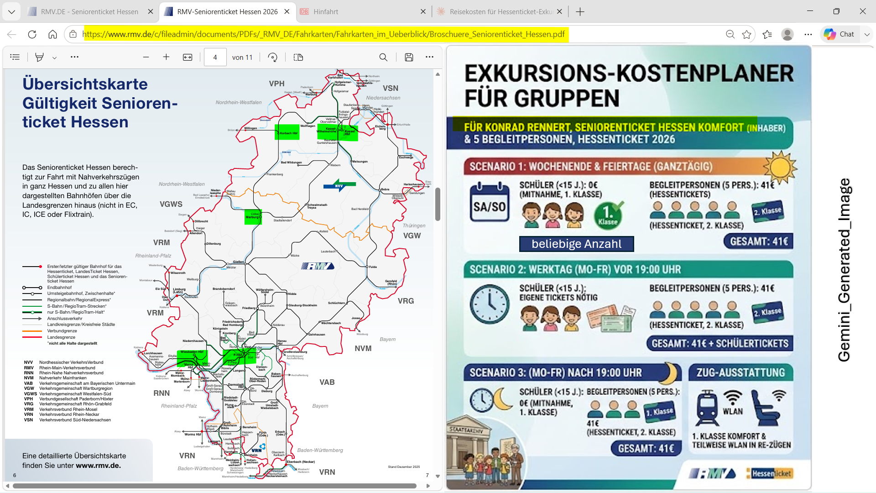Image resolution: width=876 pixels, height=493 pixels.
Task: Expand the highlight tool options arrow
Action: tap(54, 58)
